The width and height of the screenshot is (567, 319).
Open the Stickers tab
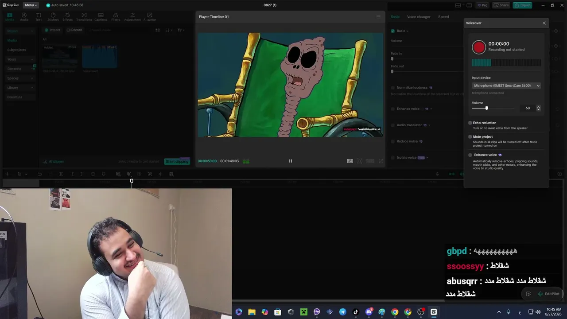tap(53, 17)
